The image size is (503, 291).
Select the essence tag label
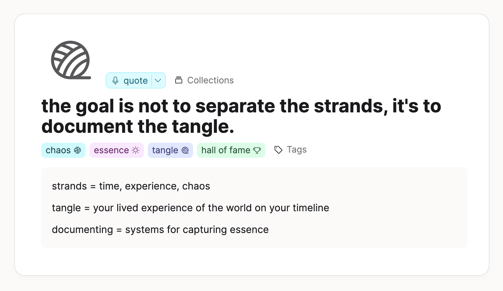[x=111, y=150]
